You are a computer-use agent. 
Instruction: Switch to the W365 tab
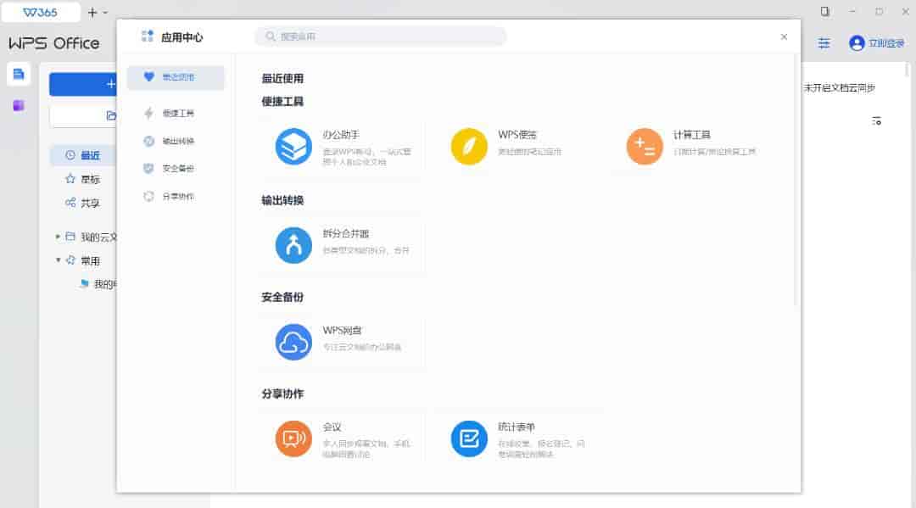pos(41,12)
